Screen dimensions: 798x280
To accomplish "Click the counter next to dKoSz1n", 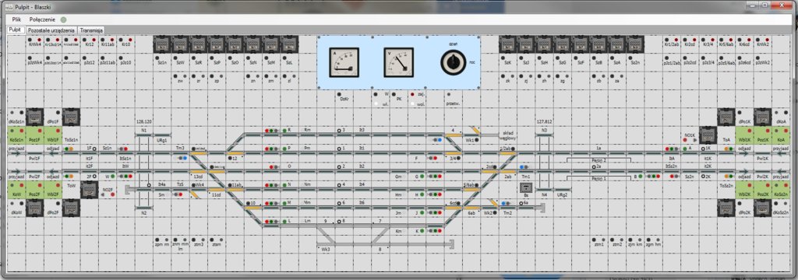I will click(x=35, y=117).
